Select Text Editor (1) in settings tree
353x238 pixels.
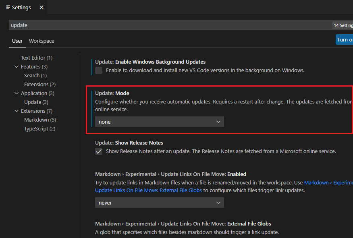tap(37, 58)
